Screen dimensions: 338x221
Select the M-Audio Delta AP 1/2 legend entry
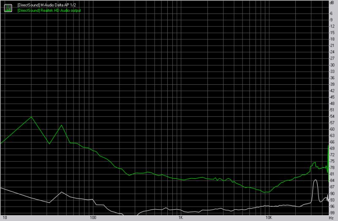(47, 5)
